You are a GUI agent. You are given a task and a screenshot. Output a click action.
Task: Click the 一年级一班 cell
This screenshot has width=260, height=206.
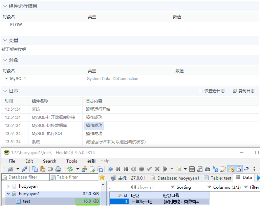click(x=145, y=202)
